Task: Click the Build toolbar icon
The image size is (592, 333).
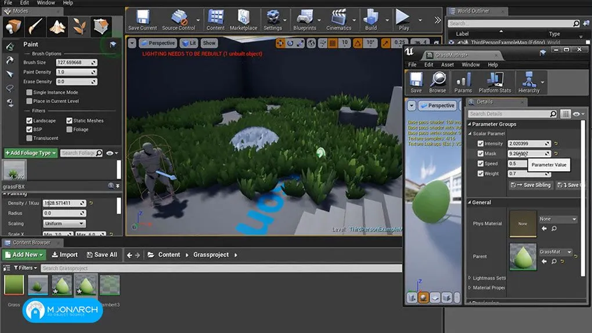Action: (371, 20)
